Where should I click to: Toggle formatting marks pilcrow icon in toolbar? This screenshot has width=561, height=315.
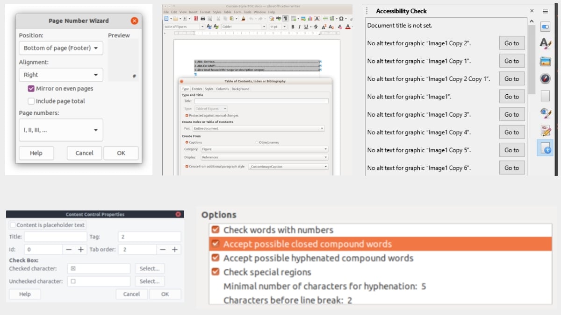pos(285,19)
